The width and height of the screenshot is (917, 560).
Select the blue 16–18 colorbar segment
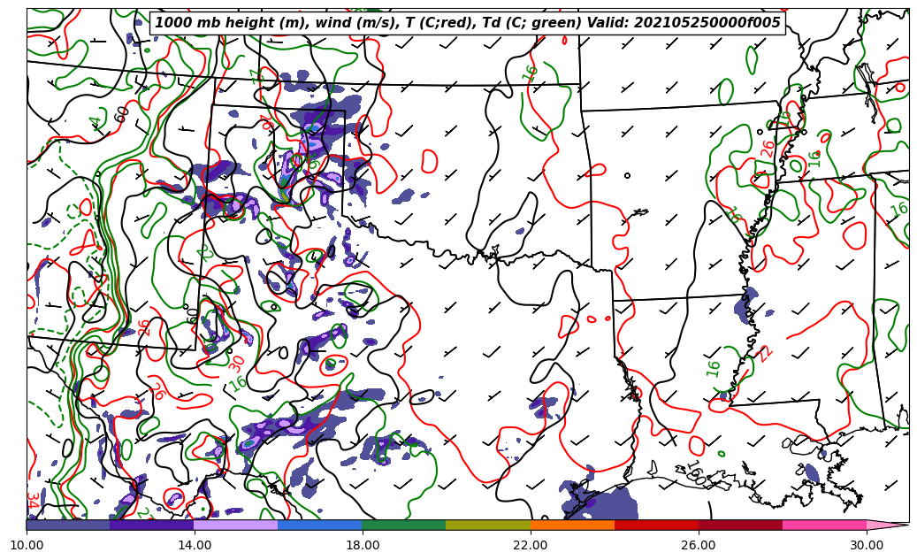coord(320,525)
